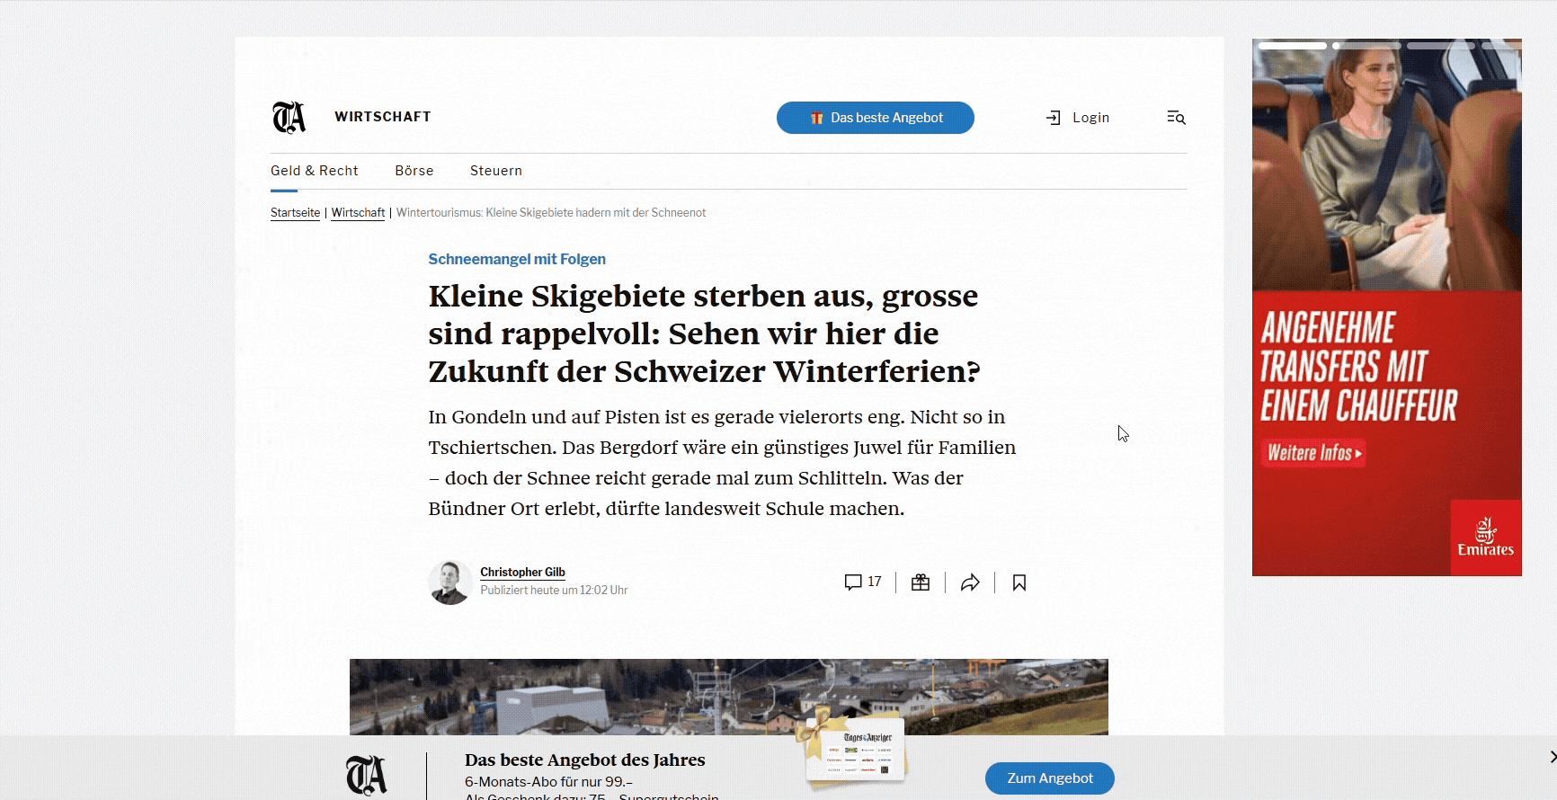The height and width of the screenshot is (800, 1557).
Task: Go to Startseite breadcrumb link
Action: pos(295,213)
